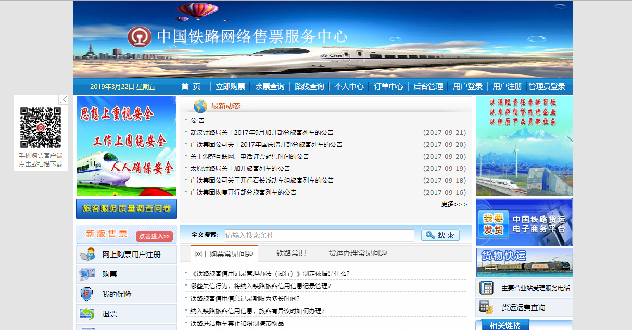Image resolution: width=632 pixels, height=330 pixels.
Task: Click the China Railway logo in the banner
Action: pos(140,36)
